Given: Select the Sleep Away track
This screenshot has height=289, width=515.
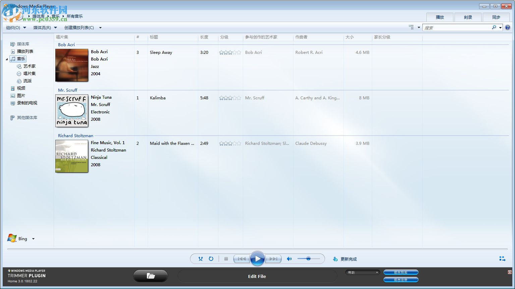Looking at the screenshot, I should click(x=161, y=53).
